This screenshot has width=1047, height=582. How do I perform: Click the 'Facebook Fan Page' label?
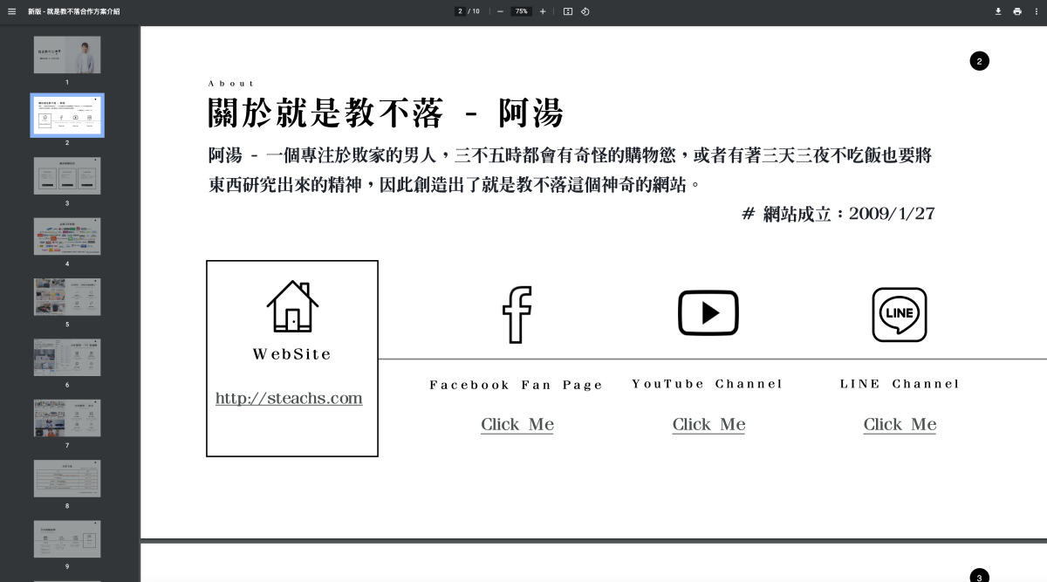point(517,385)
